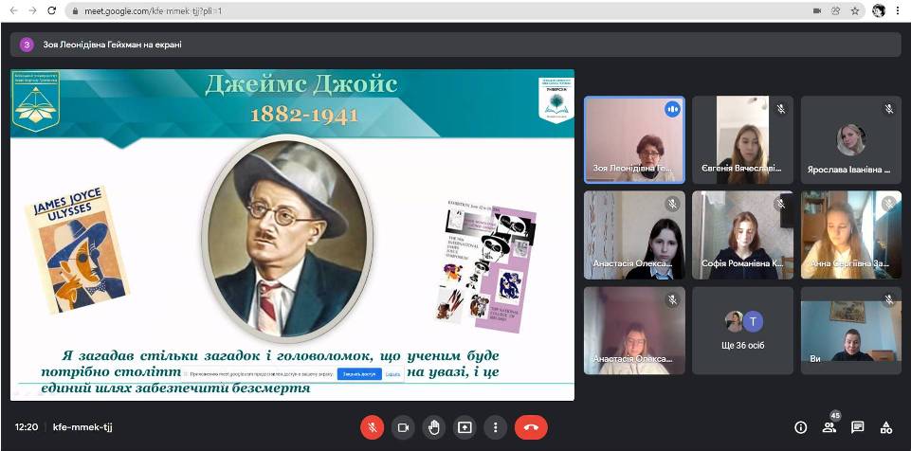Viewport: 911px width, 451px height.
Task: Select Зоя Леонідівна's video tile
Action: tap(634, 139)
